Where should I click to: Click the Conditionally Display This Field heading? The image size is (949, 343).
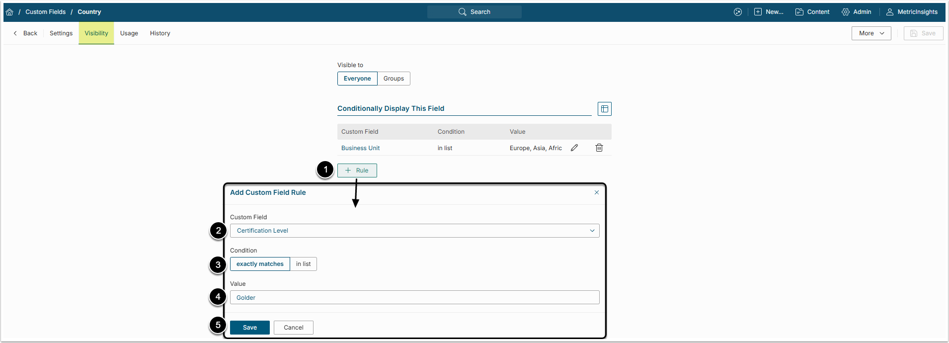click(x=391, y=108)
